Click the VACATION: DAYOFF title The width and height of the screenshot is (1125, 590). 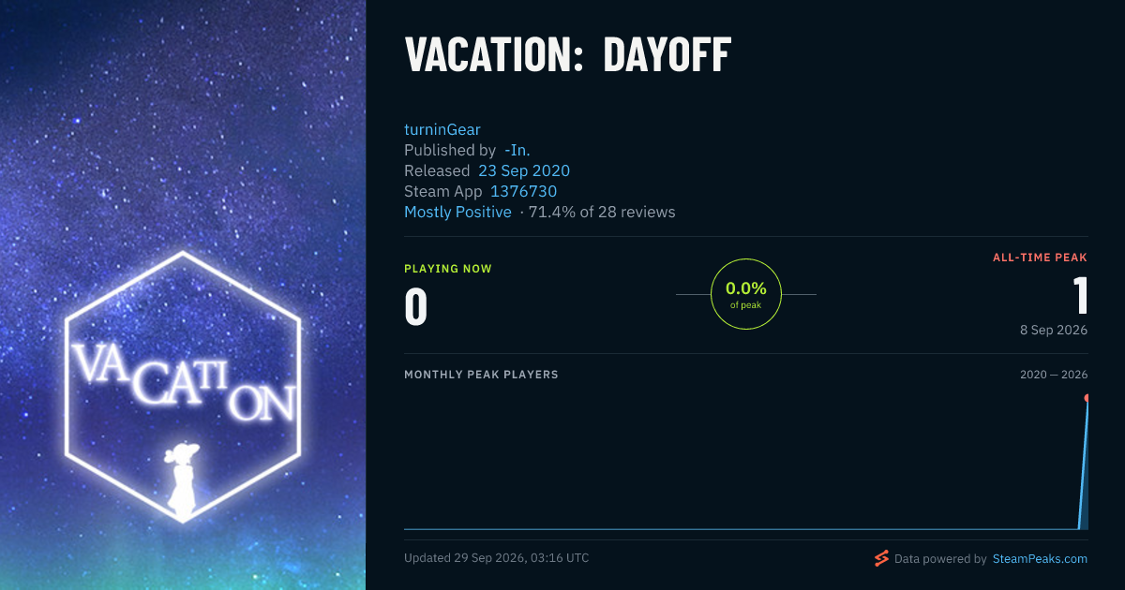[568, 56]
